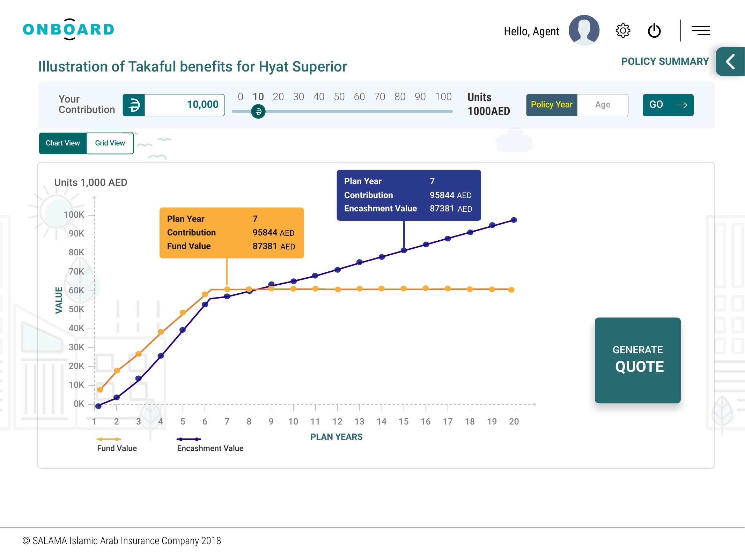
Task: Open the hamburger menu icon
Action: coord(701,31)
